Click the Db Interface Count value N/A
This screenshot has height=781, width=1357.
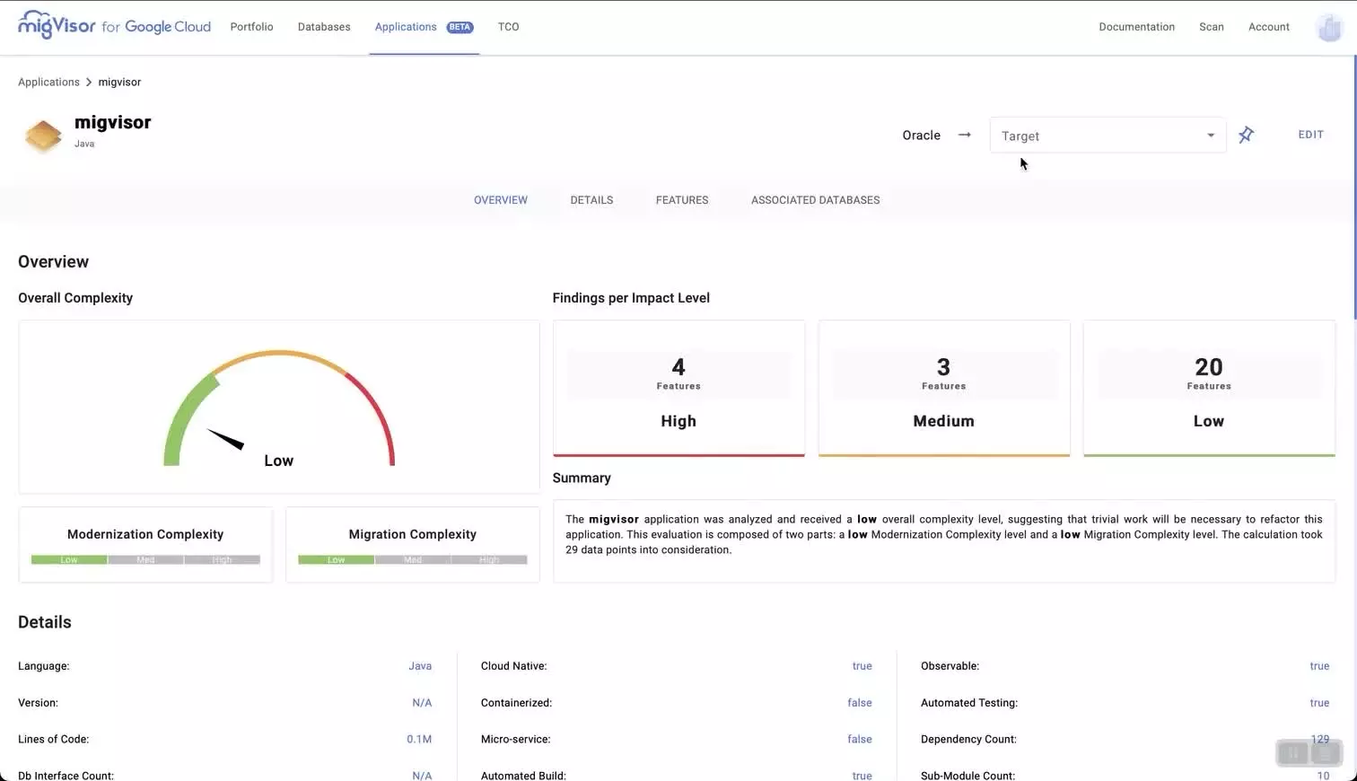[422, 776]
